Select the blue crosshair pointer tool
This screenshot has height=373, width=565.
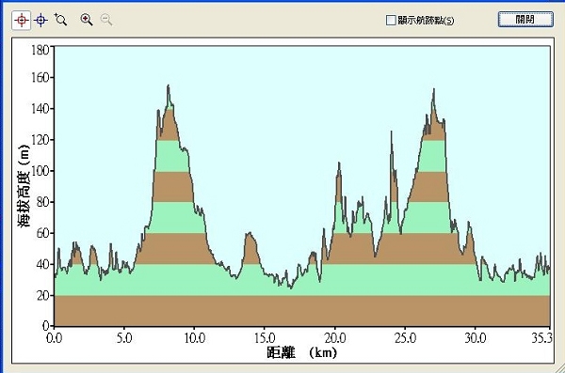coord(40,20)
